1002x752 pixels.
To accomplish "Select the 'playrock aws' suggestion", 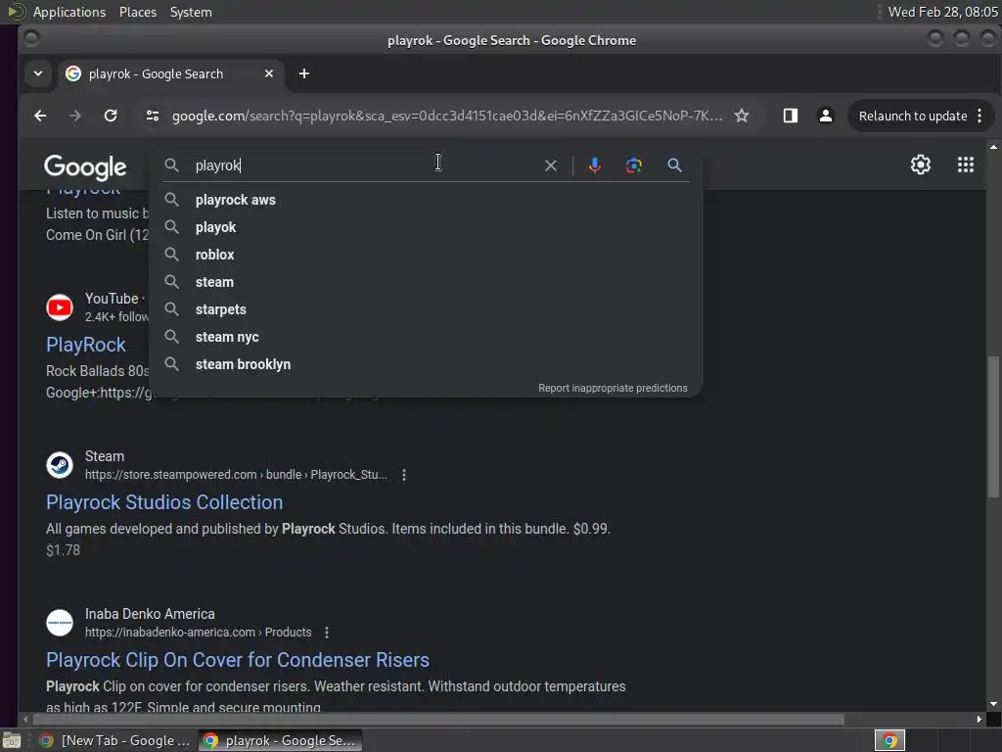I will [x=427, y=200].
